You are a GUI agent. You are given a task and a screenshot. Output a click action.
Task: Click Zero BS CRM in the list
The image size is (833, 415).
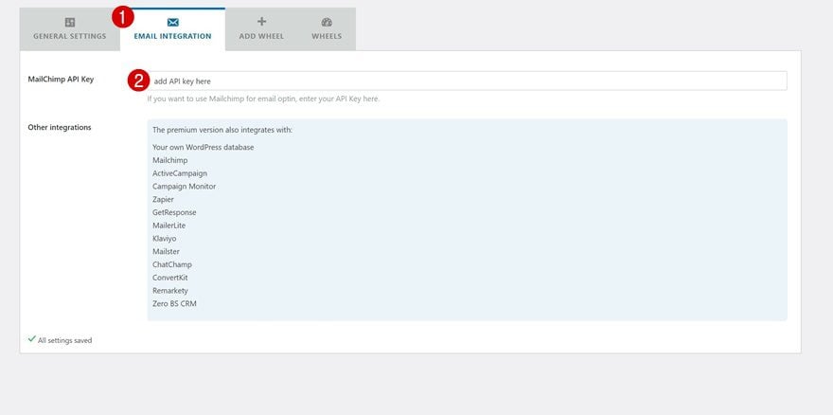[174, 304]
